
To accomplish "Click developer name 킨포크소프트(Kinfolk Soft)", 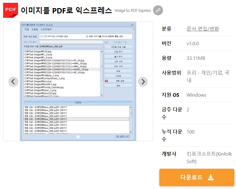I will click(209, 157).
